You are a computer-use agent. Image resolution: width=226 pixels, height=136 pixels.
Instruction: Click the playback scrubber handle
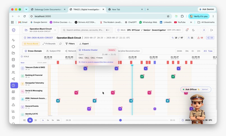(x=121, y=120)
